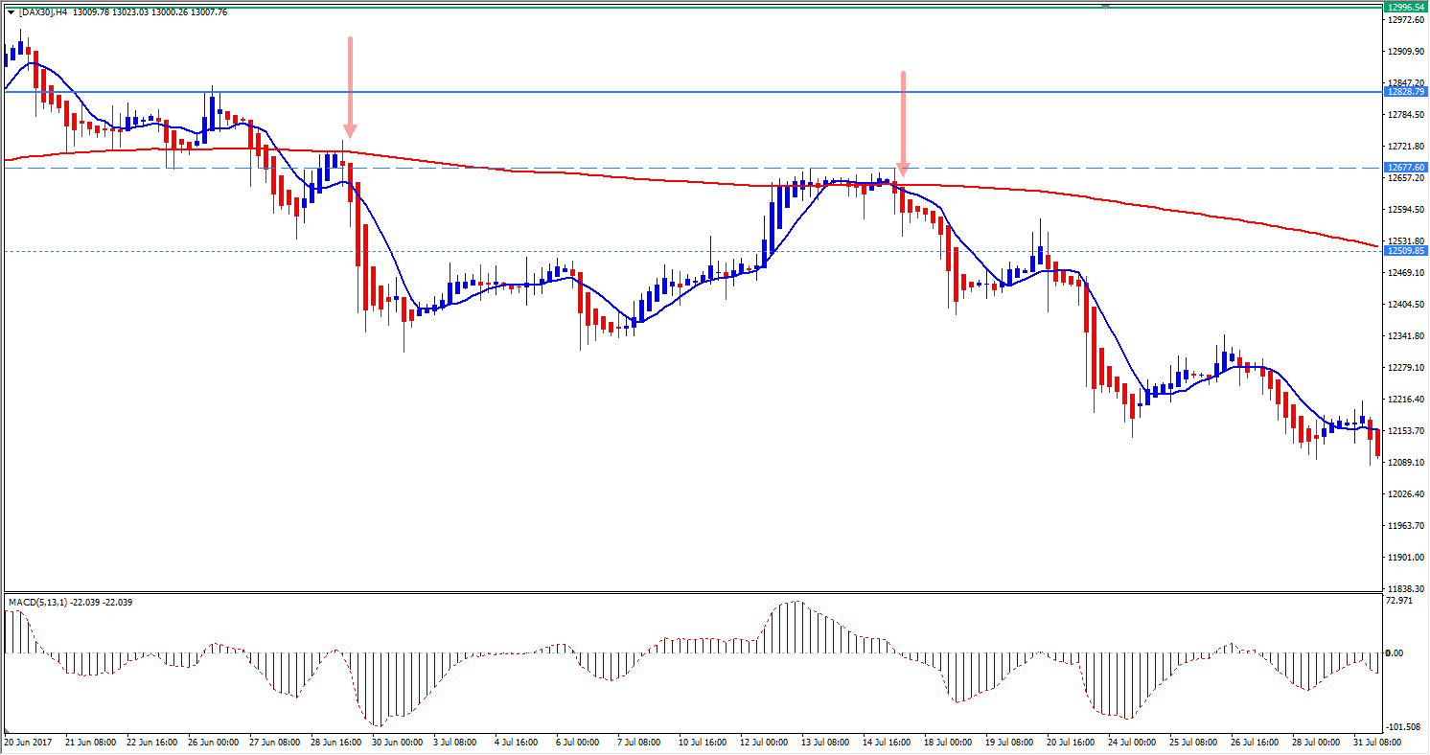Click the -101.505 MACD scale minimum label
The image size is (1430, 755).
(1401, 726)
